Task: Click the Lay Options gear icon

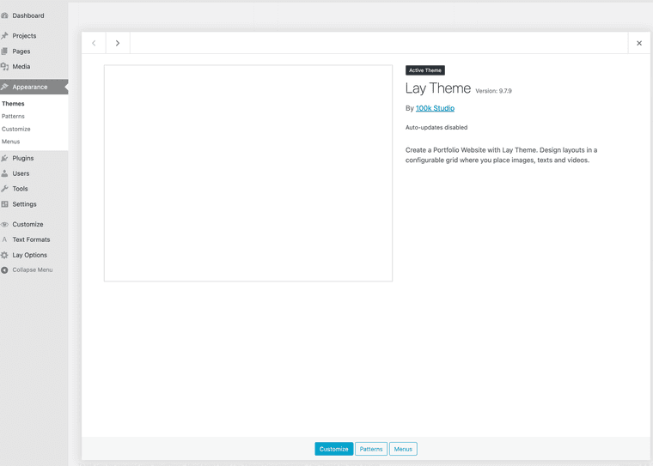Action: [x=5, y=255]
